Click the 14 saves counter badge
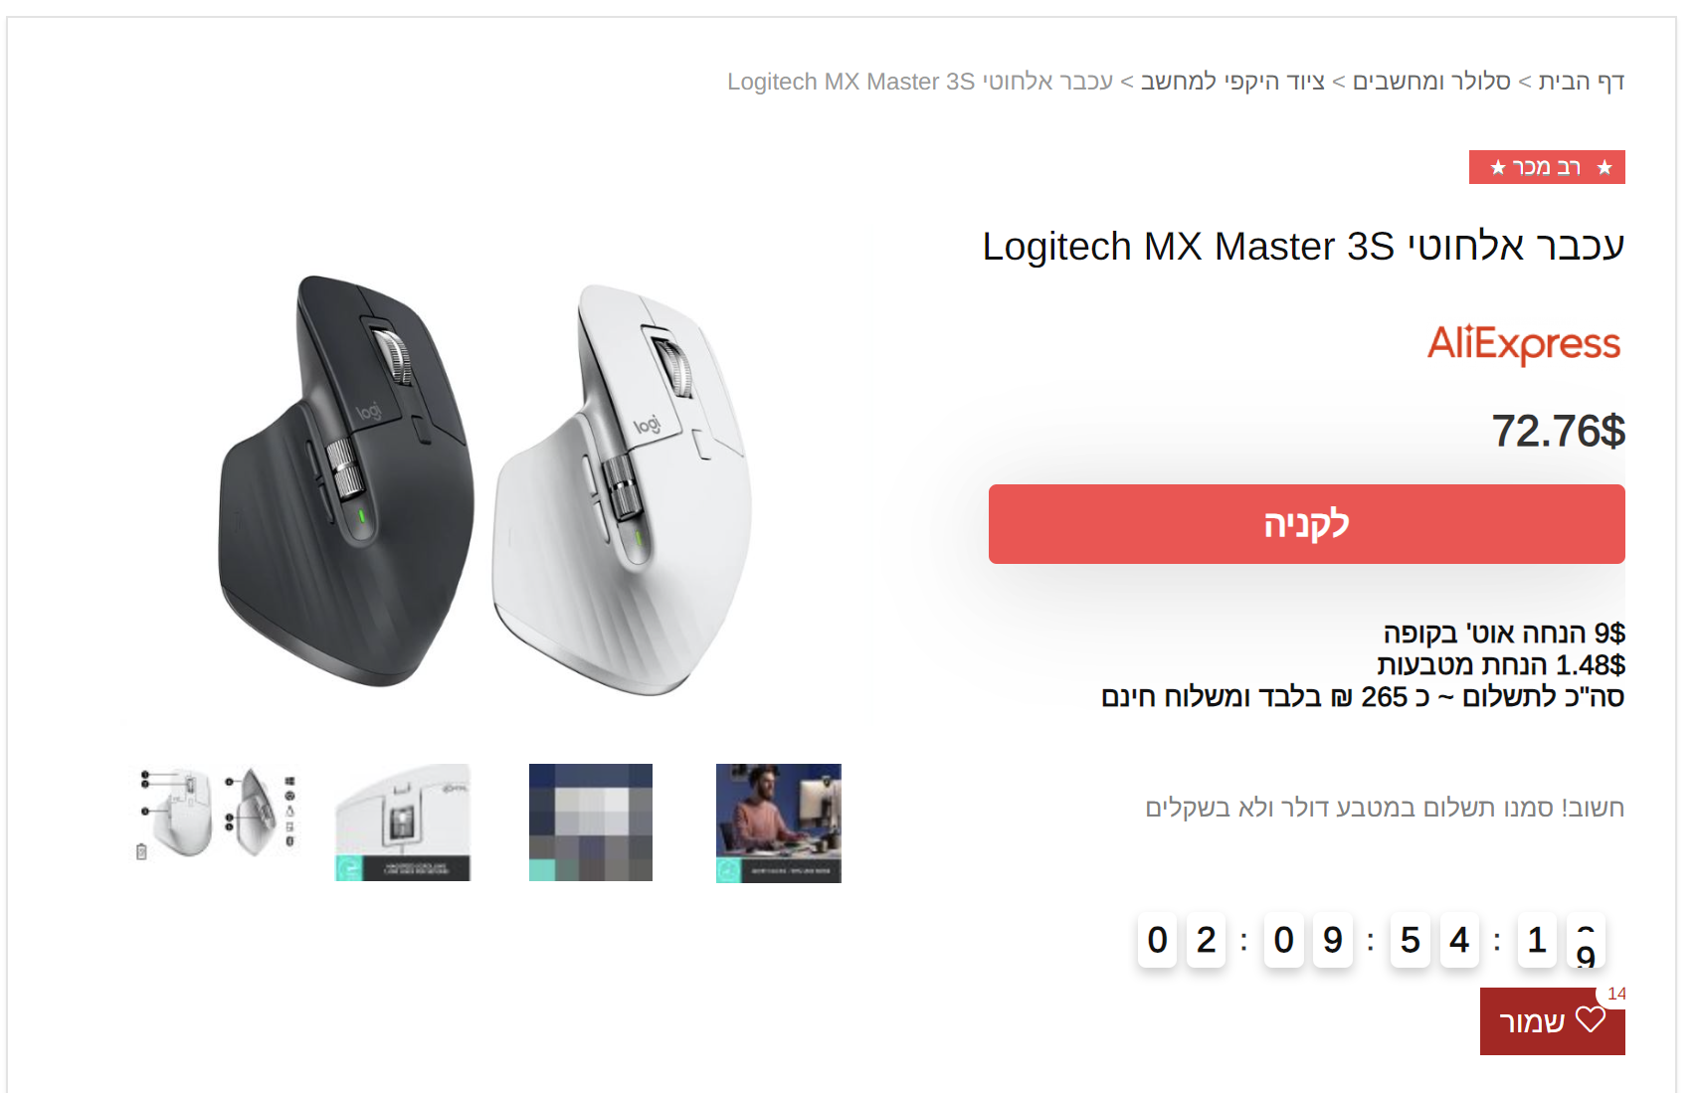Image resolution: width=1699 pixels, height=1093 pixels. click(x=1615, y=994)
